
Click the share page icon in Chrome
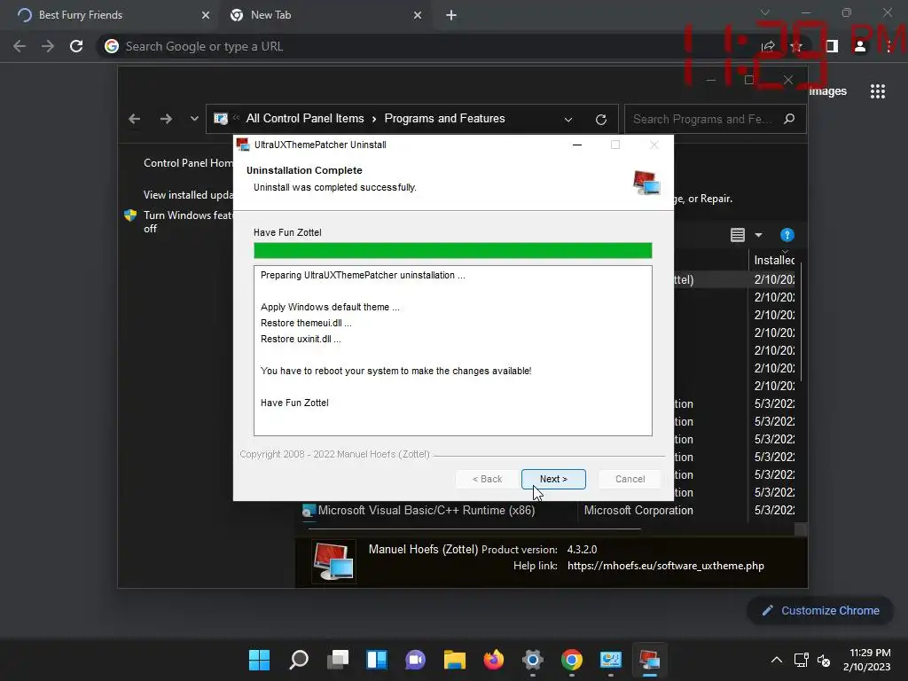(x=768, y=46)
